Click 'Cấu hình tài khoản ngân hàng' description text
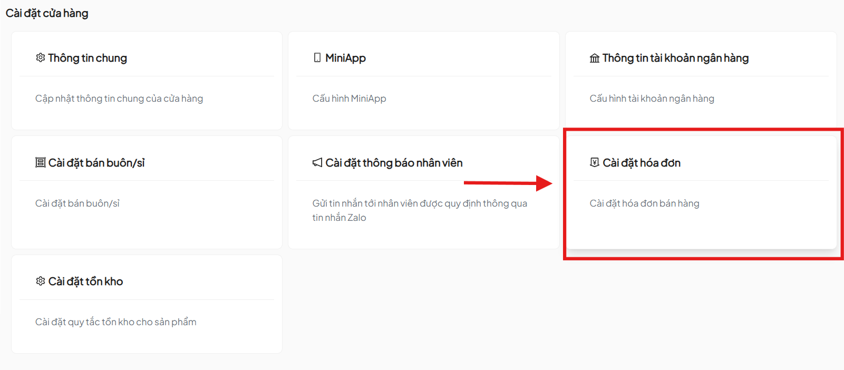This screenshot has height=370, width=844. click(652, 99)
